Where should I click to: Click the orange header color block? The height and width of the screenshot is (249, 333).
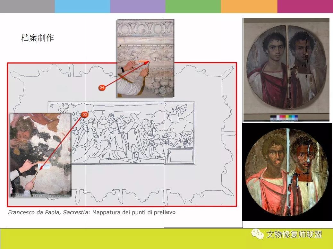coord(249,6)
